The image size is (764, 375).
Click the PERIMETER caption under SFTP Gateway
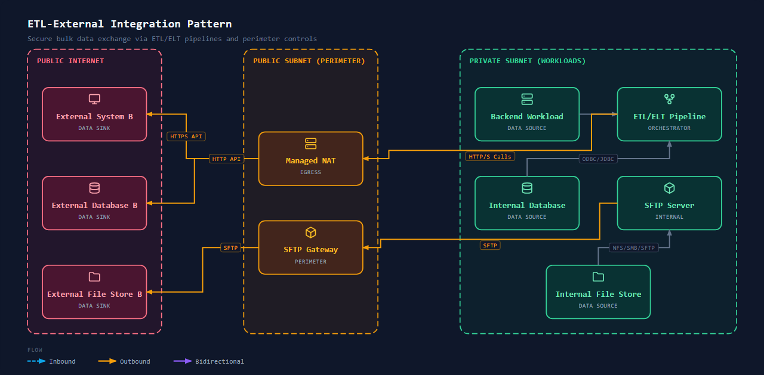(310, 262)
